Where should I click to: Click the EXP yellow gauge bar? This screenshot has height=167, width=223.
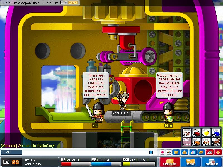[139, 164]
